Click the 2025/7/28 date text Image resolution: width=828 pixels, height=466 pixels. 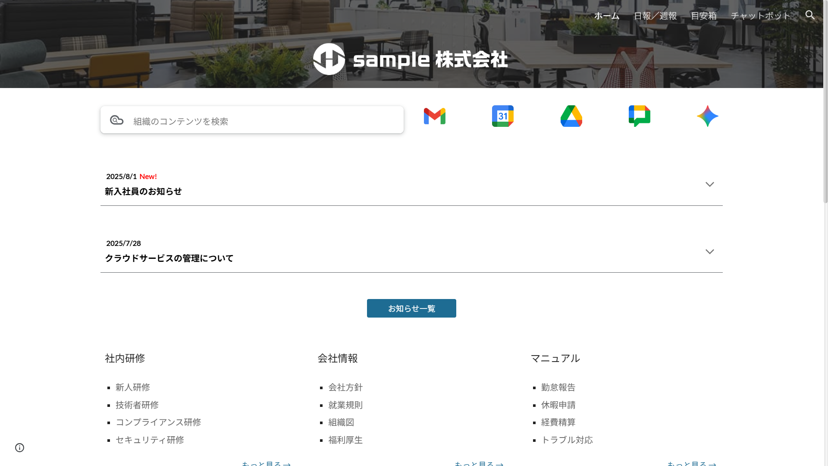point(123,243)
